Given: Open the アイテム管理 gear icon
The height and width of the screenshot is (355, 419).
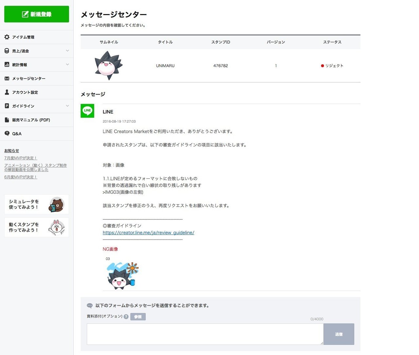Looking at the screenshot, I should (x=7, y=37).
